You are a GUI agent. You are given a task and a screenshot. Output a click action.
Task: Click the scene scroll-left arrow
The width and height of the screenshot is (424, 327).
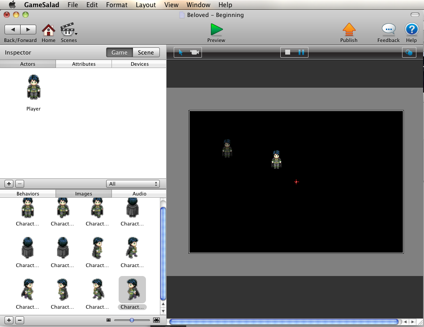click(x=405, y=322)
